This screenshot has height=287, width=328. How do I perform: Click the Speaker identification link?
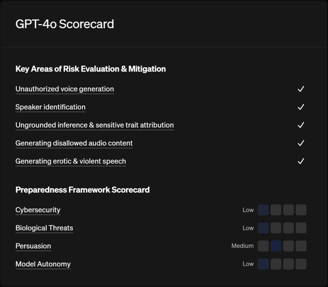pyautogui.click(x=50, y=107)
